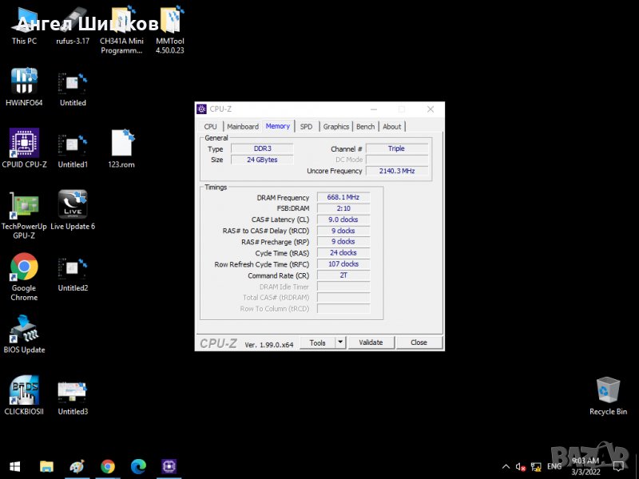Open CLICKBIOSII desktop shortcut

coord(24,390)
